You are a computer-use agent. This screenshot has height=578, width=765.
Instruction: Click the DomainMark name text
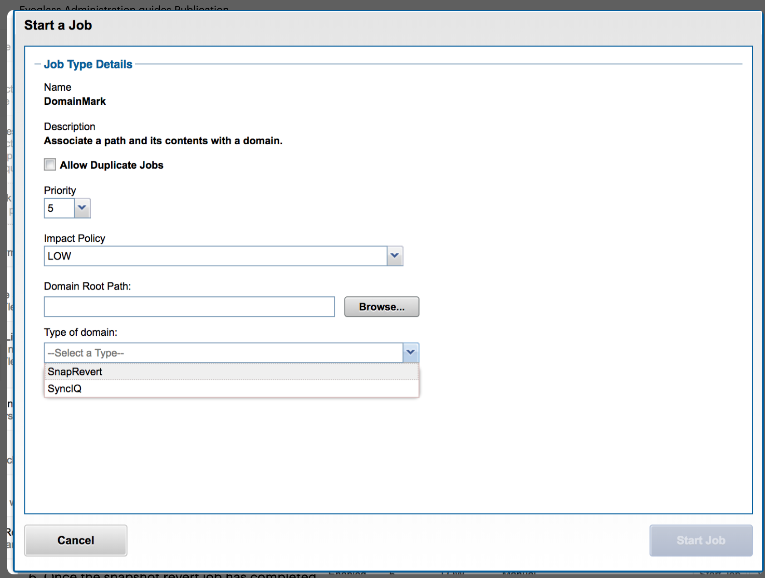point(75,101)
